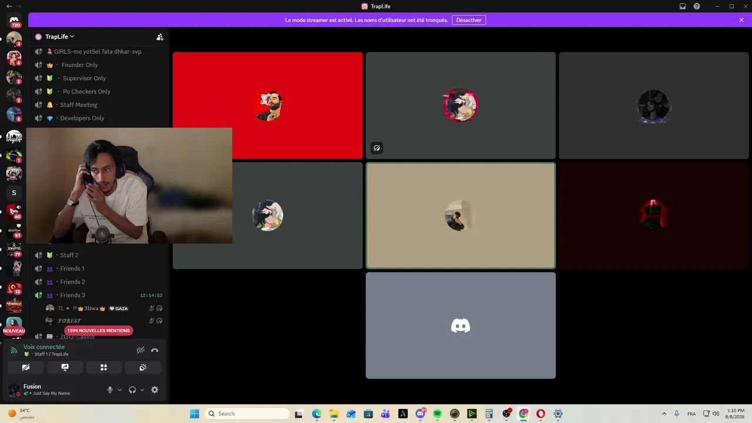The image size is (752, 423).
Task: Open Discord help
Action: click(697, 6)
